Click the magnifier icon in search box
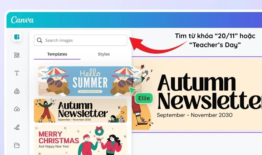Viewport: 262px width, 155px height. point(39,40)
